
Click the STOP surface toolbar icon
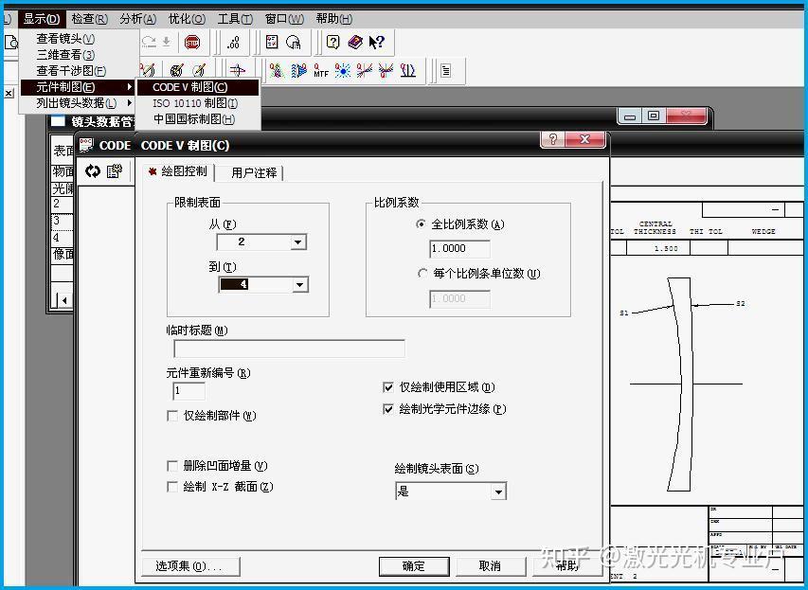click(190, 43)
